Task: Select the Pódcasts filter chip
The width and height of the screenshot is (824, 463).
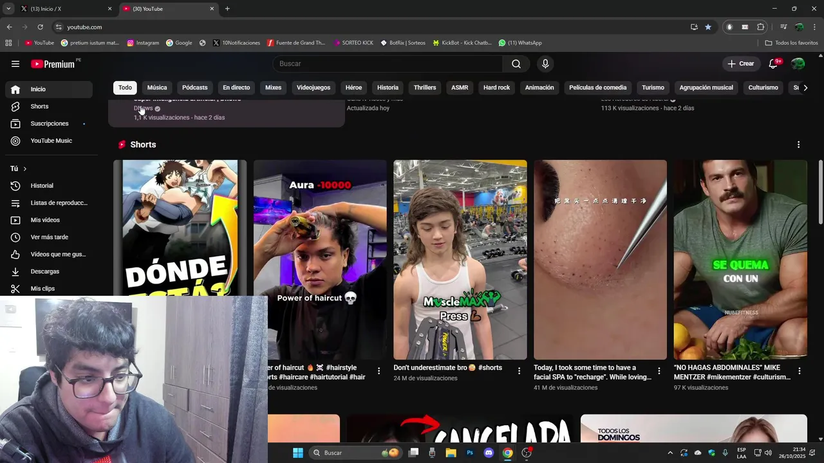Action: [x=194, y=88]
